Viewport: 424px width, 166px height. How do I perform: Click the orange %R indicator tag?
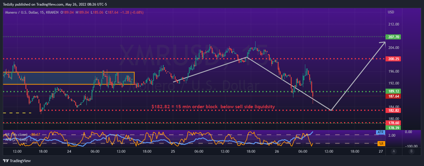(x=381, y=143)
